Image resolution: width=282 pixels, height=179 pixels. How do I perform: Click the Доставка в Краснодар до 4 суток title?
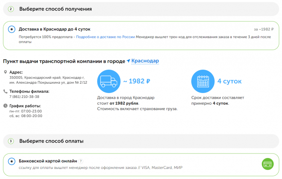54,29
